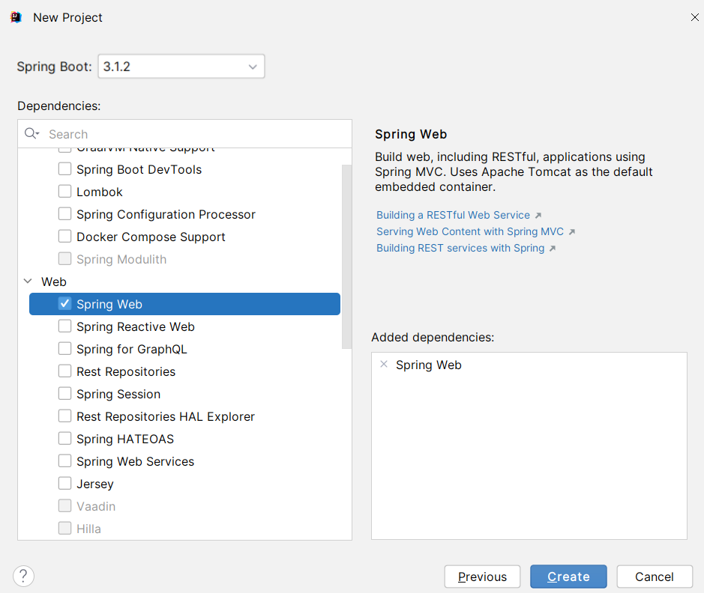Image resolution: width=704 pixels, height=593 pixels.
Task: Enable the Spring Boot DevTools checkbox
Action: coord(64,169)
